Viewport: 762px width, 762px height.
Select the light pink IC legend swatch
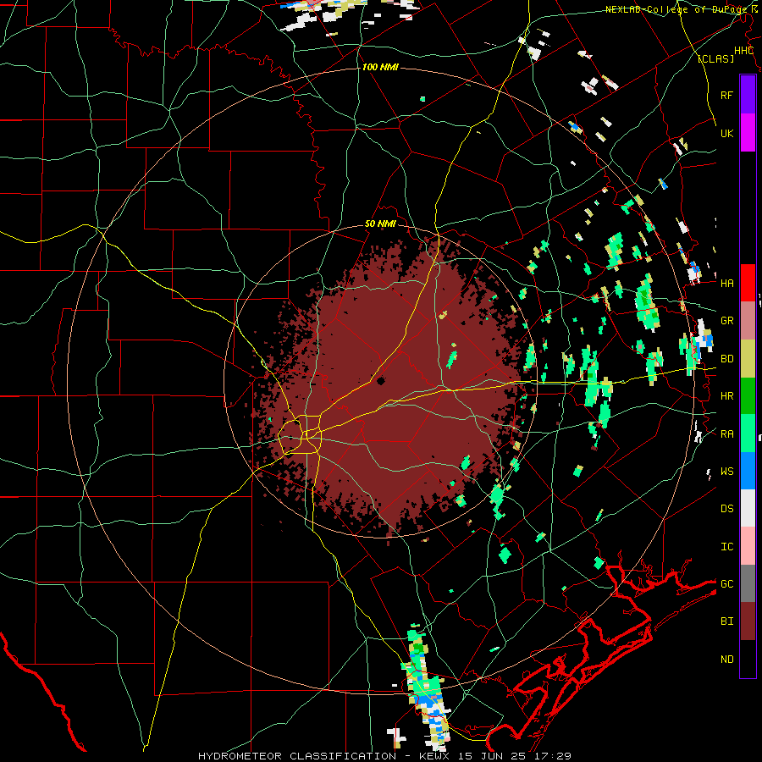tap(748, 546)
